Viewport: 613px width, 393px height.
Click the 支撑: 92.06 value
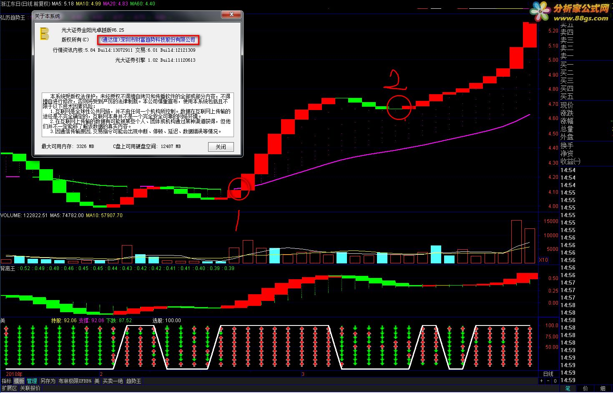point(91,320)
